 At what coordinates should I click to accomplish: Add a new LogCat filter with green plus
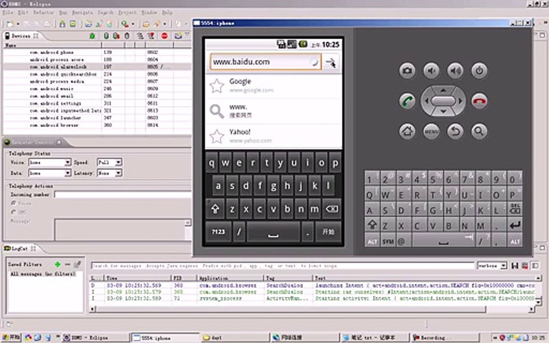coord(58,264)
